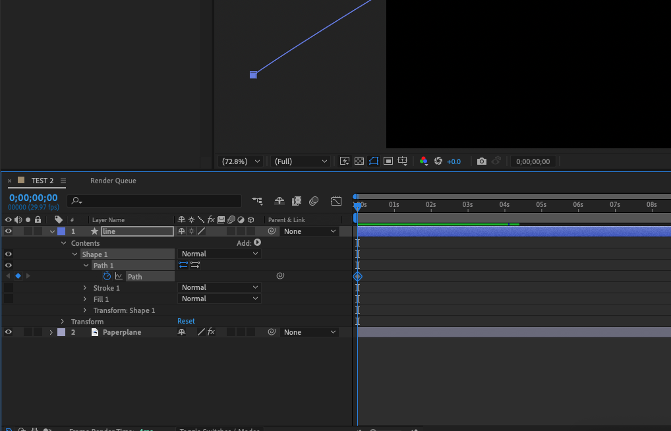
Task: Open the Graph Editor in timeline
Action: [x=336, y=201]
